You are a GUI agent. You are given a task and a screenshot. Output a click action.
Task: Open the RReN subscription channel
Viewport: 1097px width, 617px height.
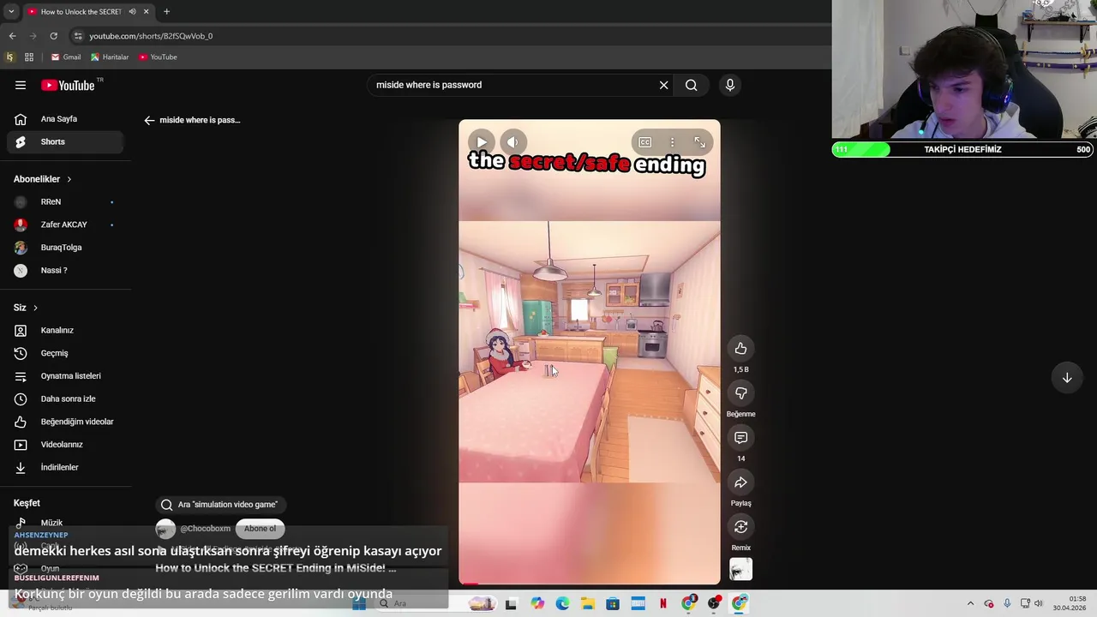pos(65,201)
